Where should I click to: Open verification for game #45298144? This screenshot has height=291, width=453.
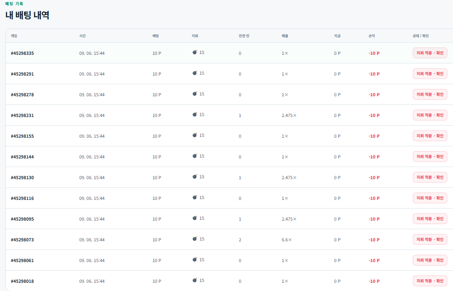430,157
